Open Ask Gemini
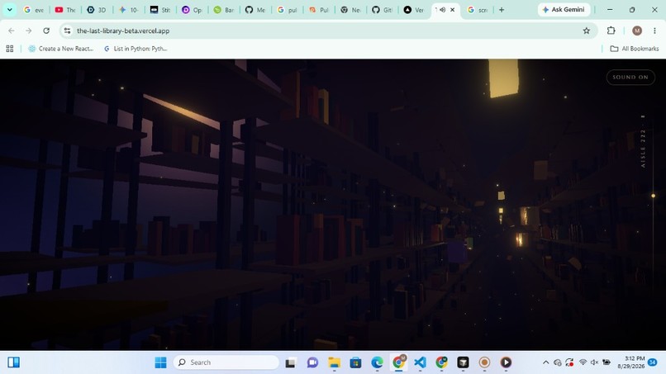 (564, 9)
